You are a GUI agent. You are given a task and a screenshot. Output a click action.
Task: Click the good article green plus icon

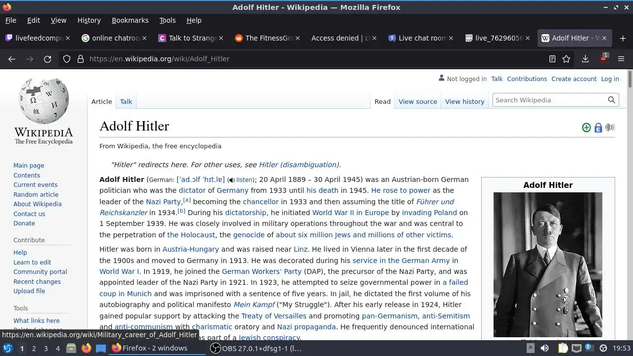point(587,128)
